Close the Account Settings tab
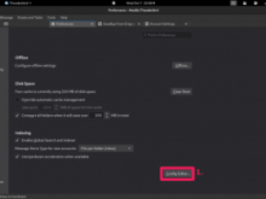Viewport: 266px width, 199px height. [186, 24]
